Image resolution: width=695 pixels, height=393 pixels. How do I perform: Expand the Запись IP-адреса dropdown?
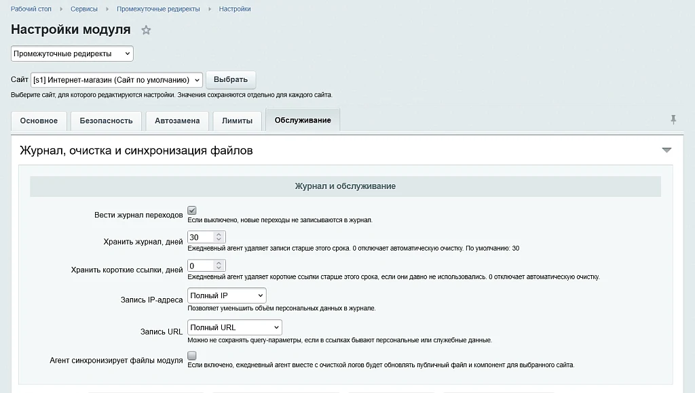227,295
